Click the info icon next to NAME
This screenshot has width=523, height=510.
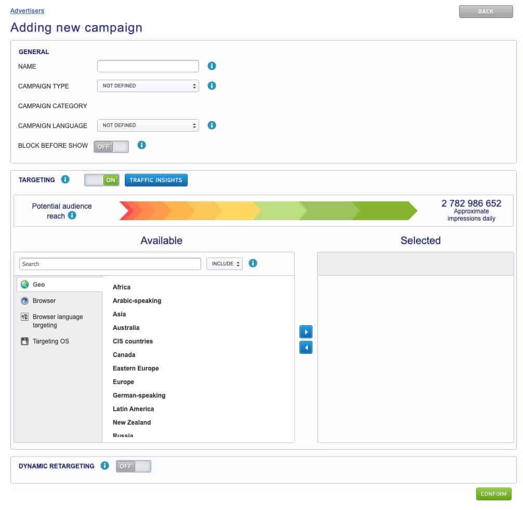point(212,66)
